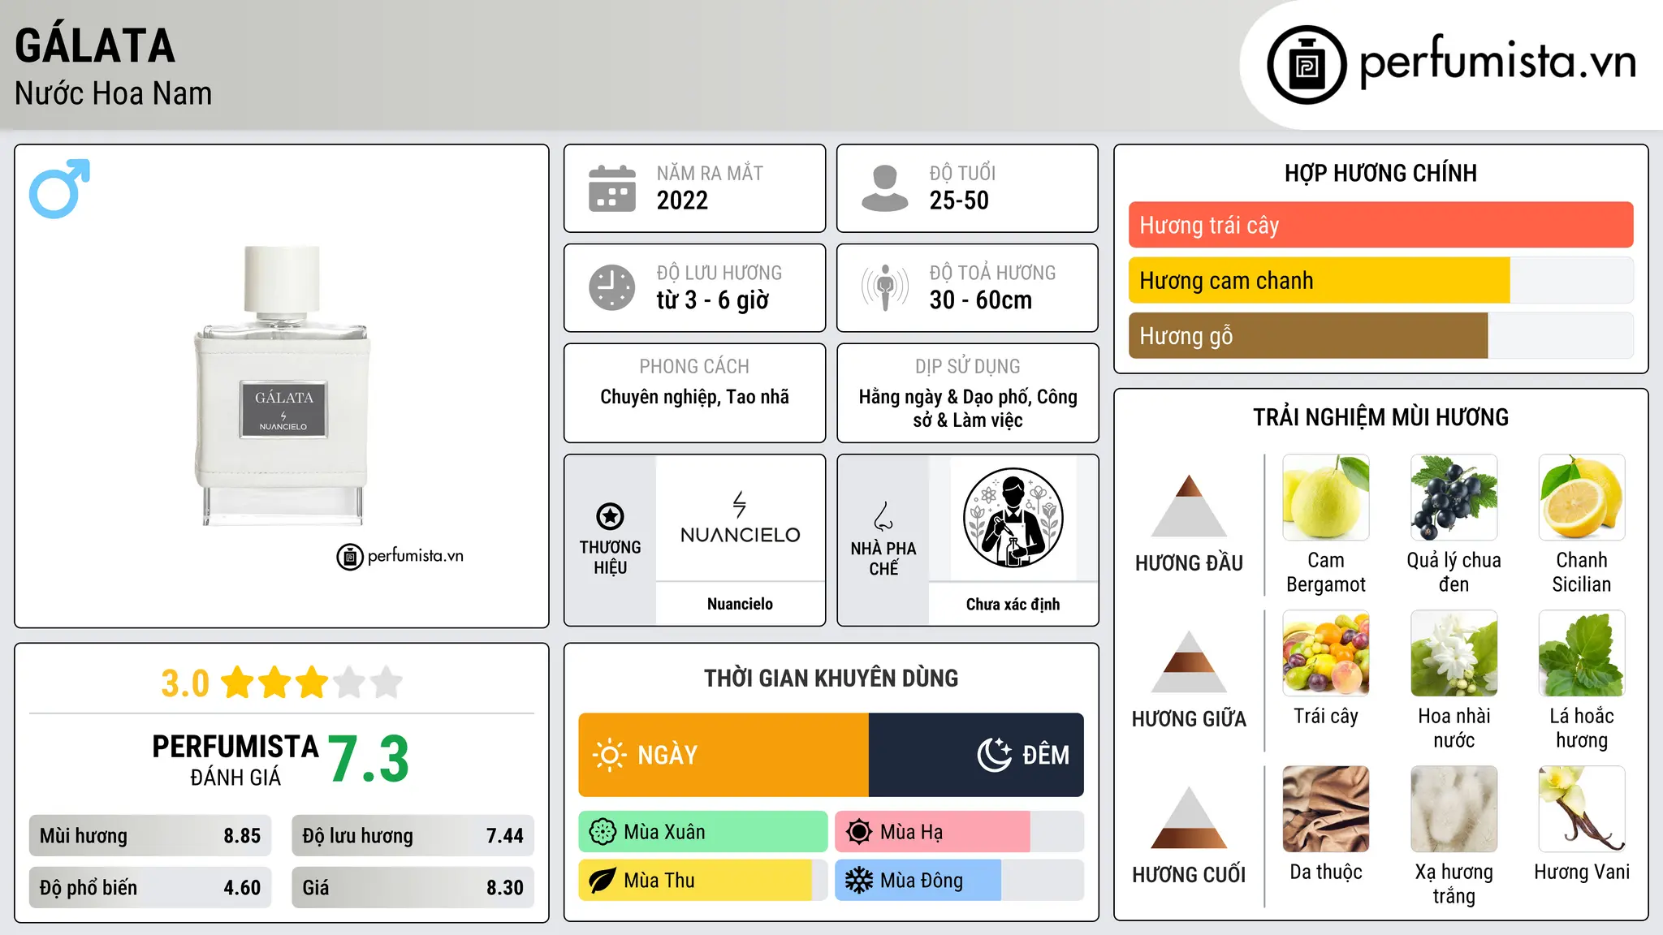Click the star badge icon above Thương hiệu
The image size is (1663, 935).
pos(610,516)
